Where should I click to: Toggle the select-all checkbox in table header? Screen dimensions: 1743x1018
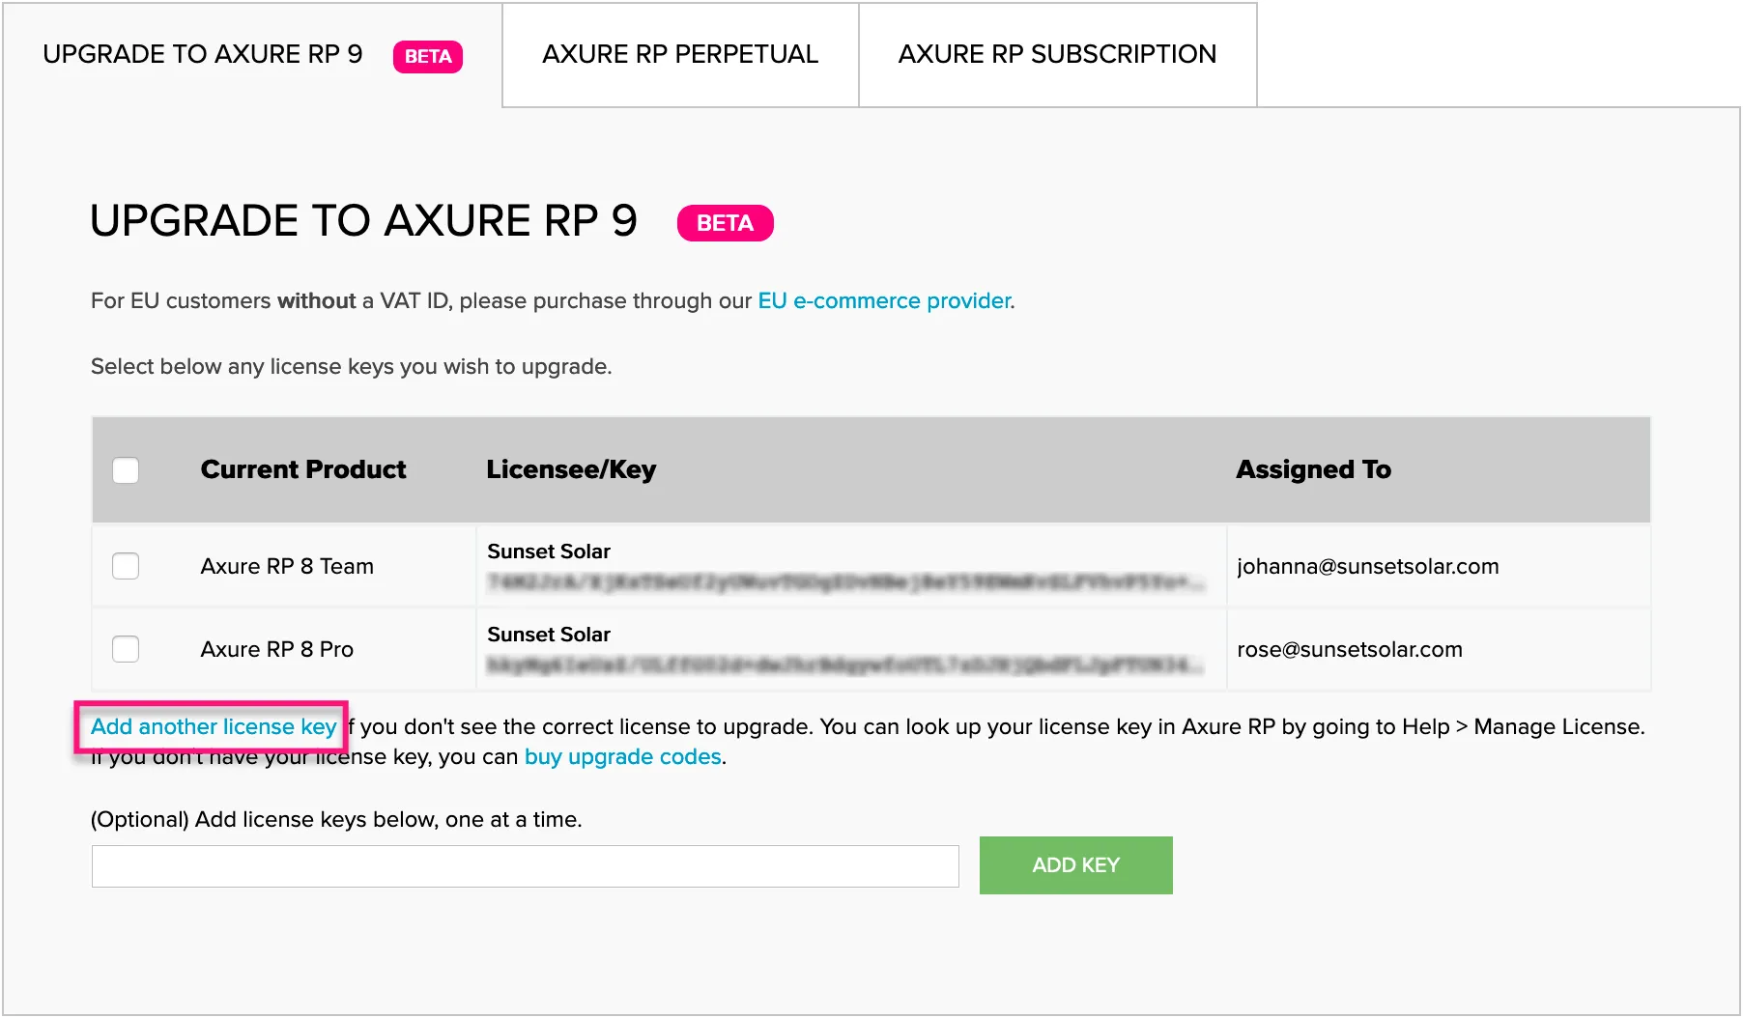coord(126,470)
